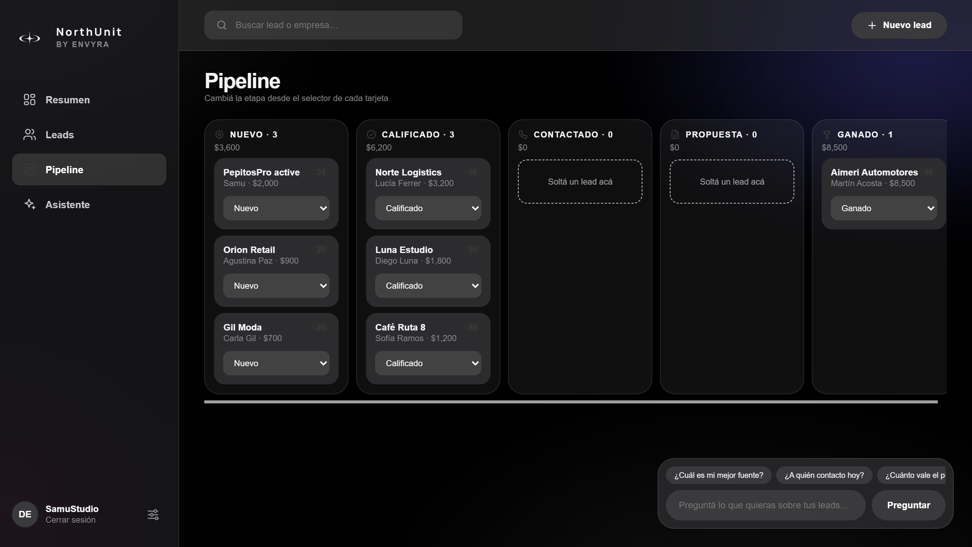Viewport: 972px width, 547px height.
Task: Click the Contactado drop zone
Action: [580, 182]
